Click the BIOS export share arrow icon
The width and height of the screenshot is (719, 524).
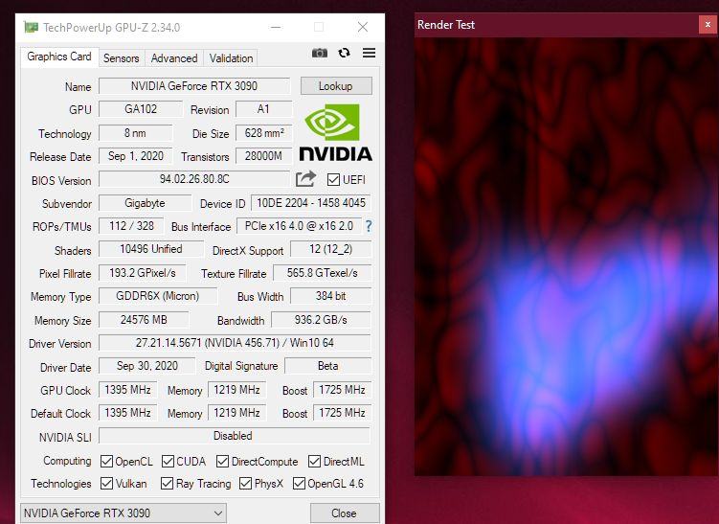pos(305,179)
